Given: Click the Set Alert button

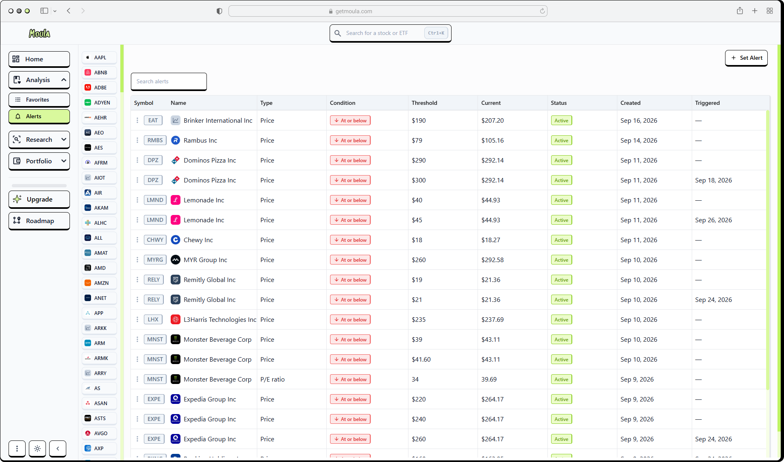Looking at the screenshot, I should 746,58.
